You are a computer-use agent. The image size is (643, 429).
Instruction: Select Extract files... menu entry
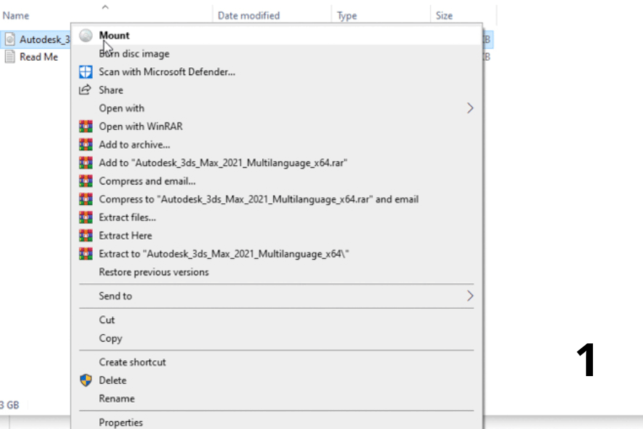(x=127, y=217)
